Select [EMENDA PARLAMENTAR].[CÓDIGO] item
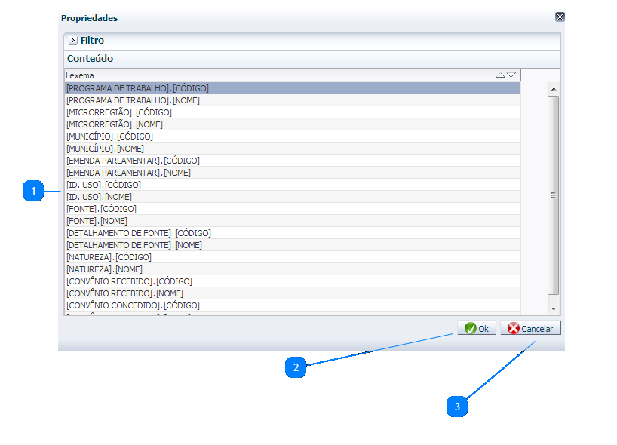Image resolution: width=617 pixels, height=445 pixels. pos(133,161)
